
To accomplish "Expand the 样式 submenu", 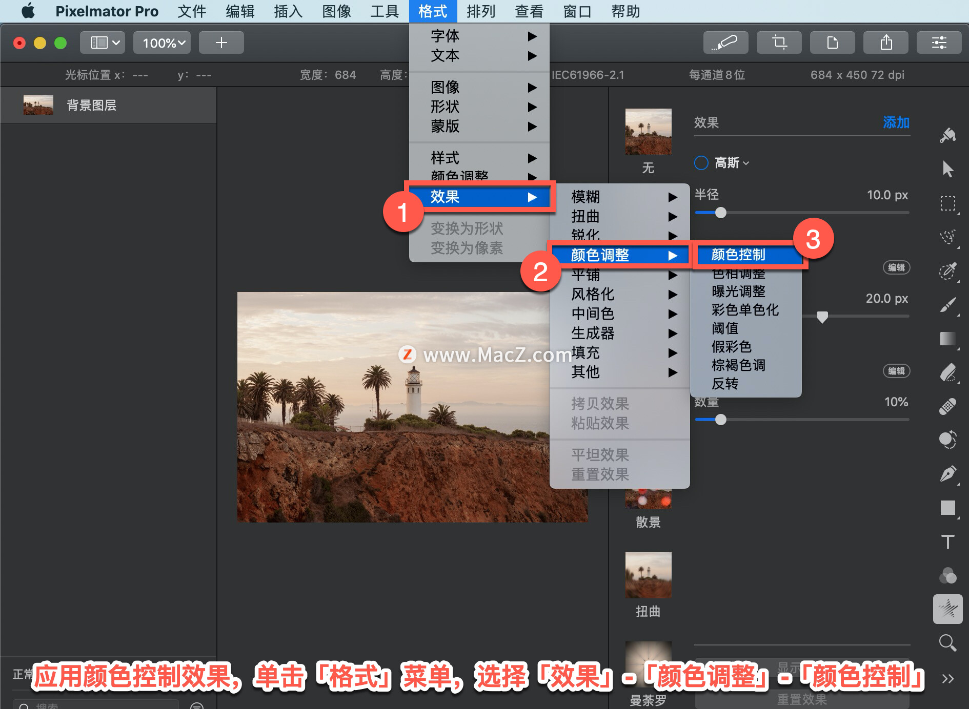I will pyautogui.click(x=479, y=158).
